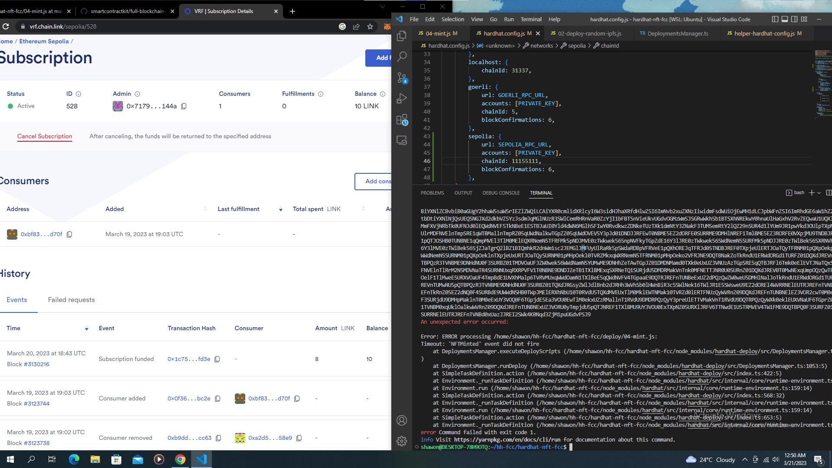Image resolution: width=832 pixels, height=468 pixels.
Task: Show Fulfillments info tooltip icon
Action: [321, 94]
